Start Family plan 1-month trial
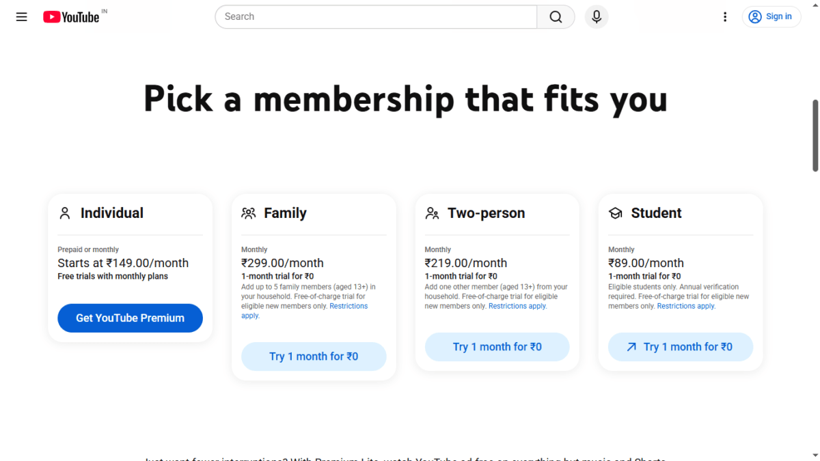The image size is (820, 461). 314,356
